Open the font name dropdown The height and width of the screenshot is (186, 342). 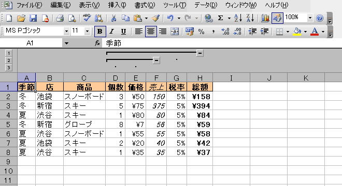click(x=66, y=32)
